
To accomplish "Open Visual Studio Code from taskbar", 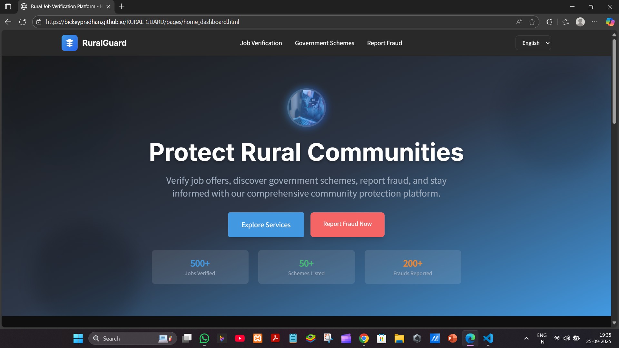I will pos(488,338).
